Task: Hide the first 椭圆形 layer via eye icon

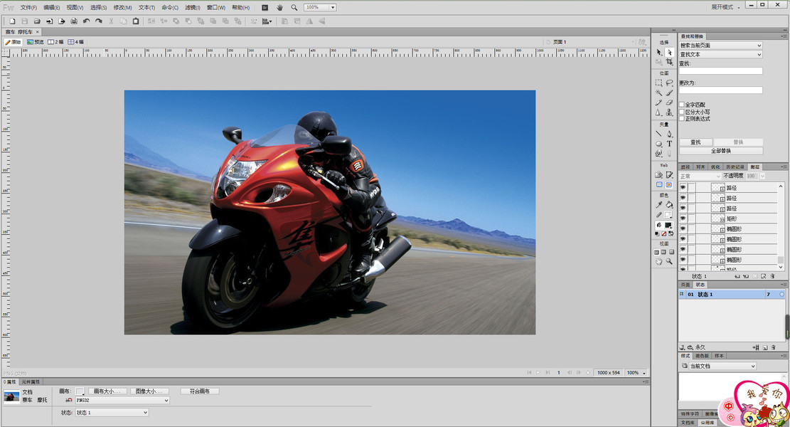Action: pos(683,229)
